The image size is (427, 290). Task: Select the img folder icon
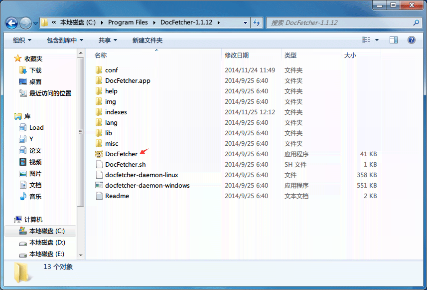(99, 101)
